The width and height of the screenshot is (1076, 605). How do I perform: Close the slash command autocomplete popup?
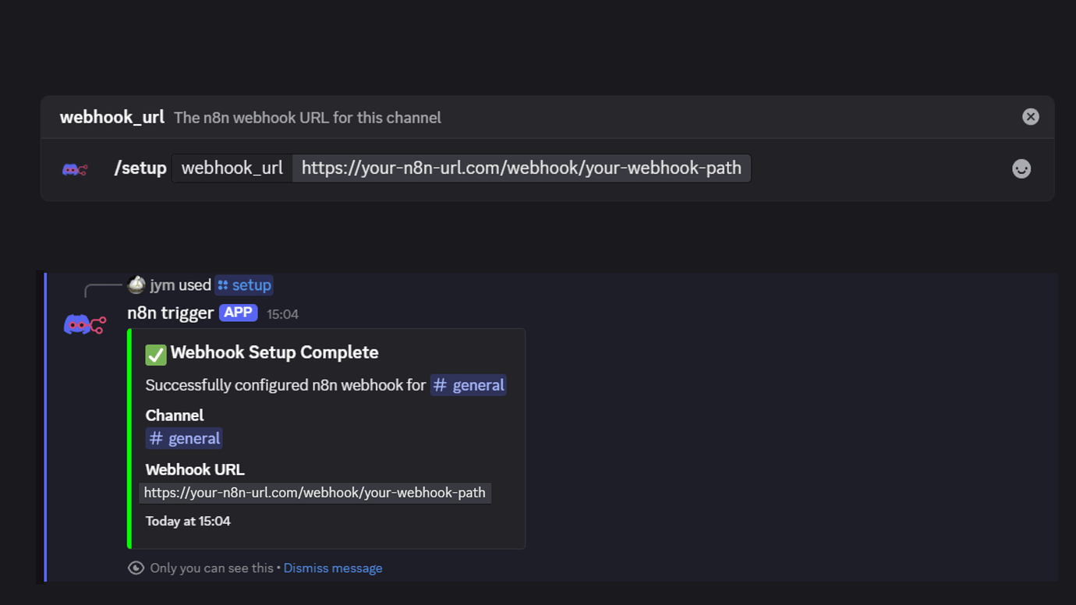coord(1030,116)
